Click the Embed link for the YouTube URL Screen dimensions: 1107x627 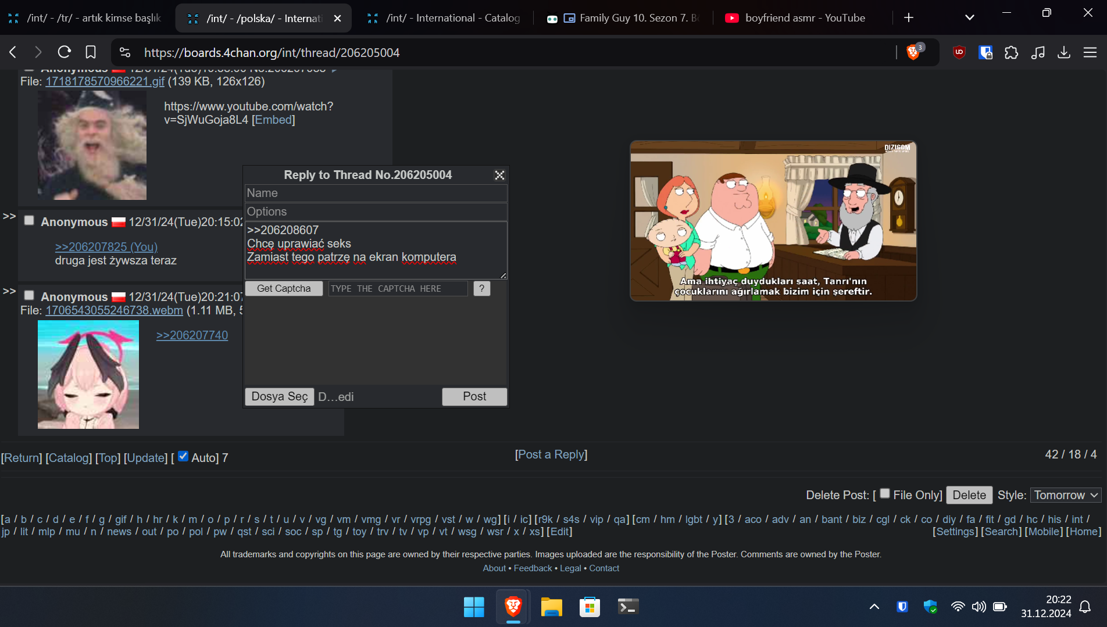click(x=273, y=120)
